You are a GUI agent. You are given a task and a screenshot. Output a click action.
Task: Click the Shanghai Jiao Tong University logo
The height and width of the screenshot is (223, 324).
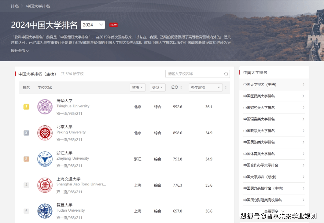point(45,185)
